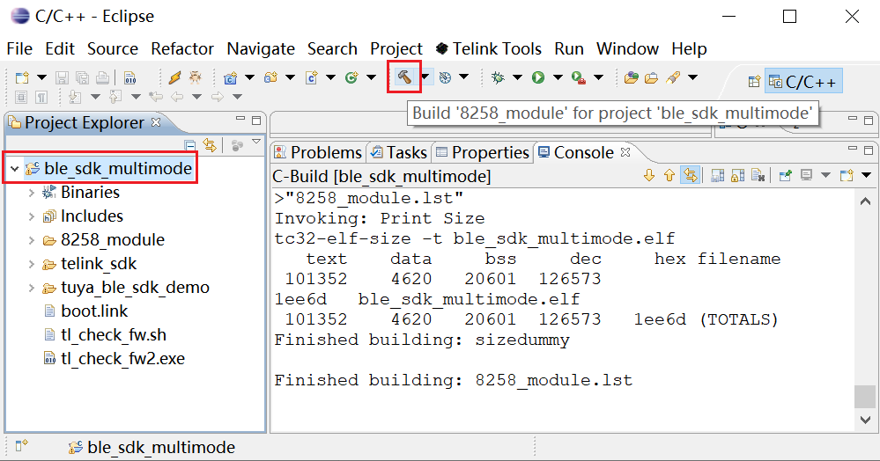Click the Next Annotation toolbar icon

click(75, 97)
